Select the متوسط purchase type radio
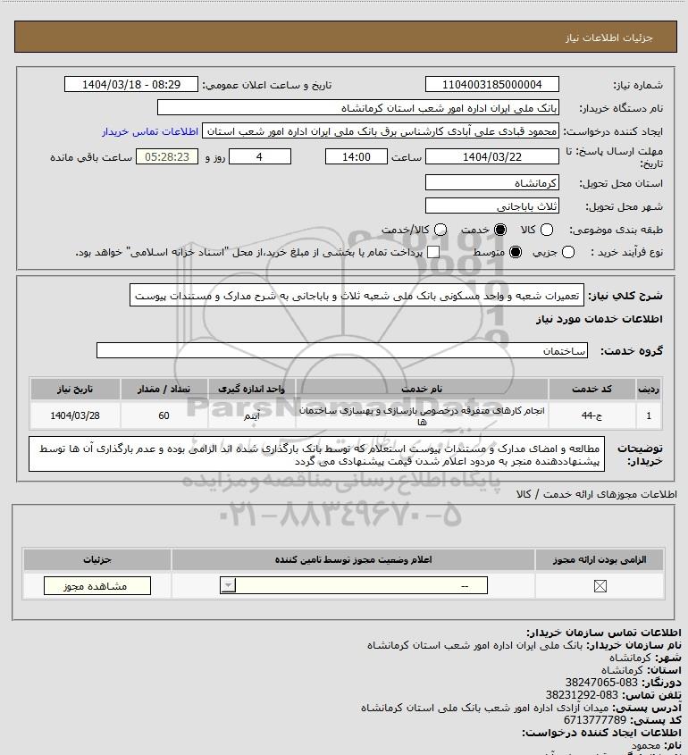 point(516,252)
